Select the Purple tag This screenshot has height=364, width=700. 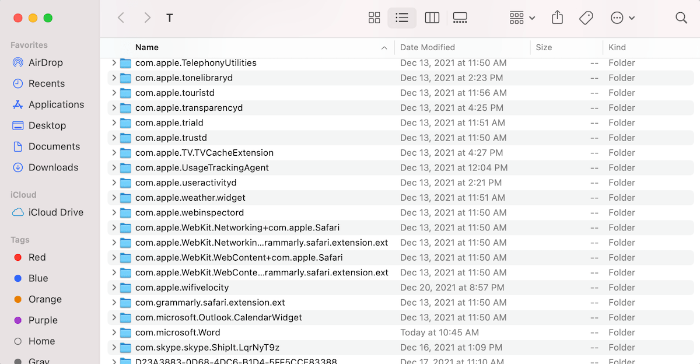[x=43, y=320]
